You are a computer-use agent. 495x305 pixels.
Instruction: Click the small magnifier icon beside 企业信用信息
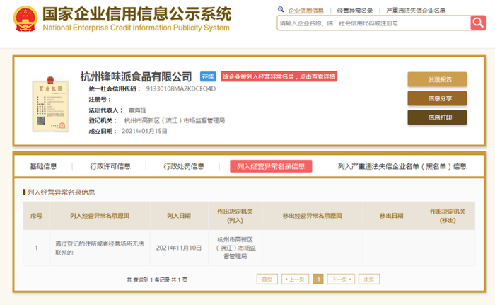tap(281, 9)
